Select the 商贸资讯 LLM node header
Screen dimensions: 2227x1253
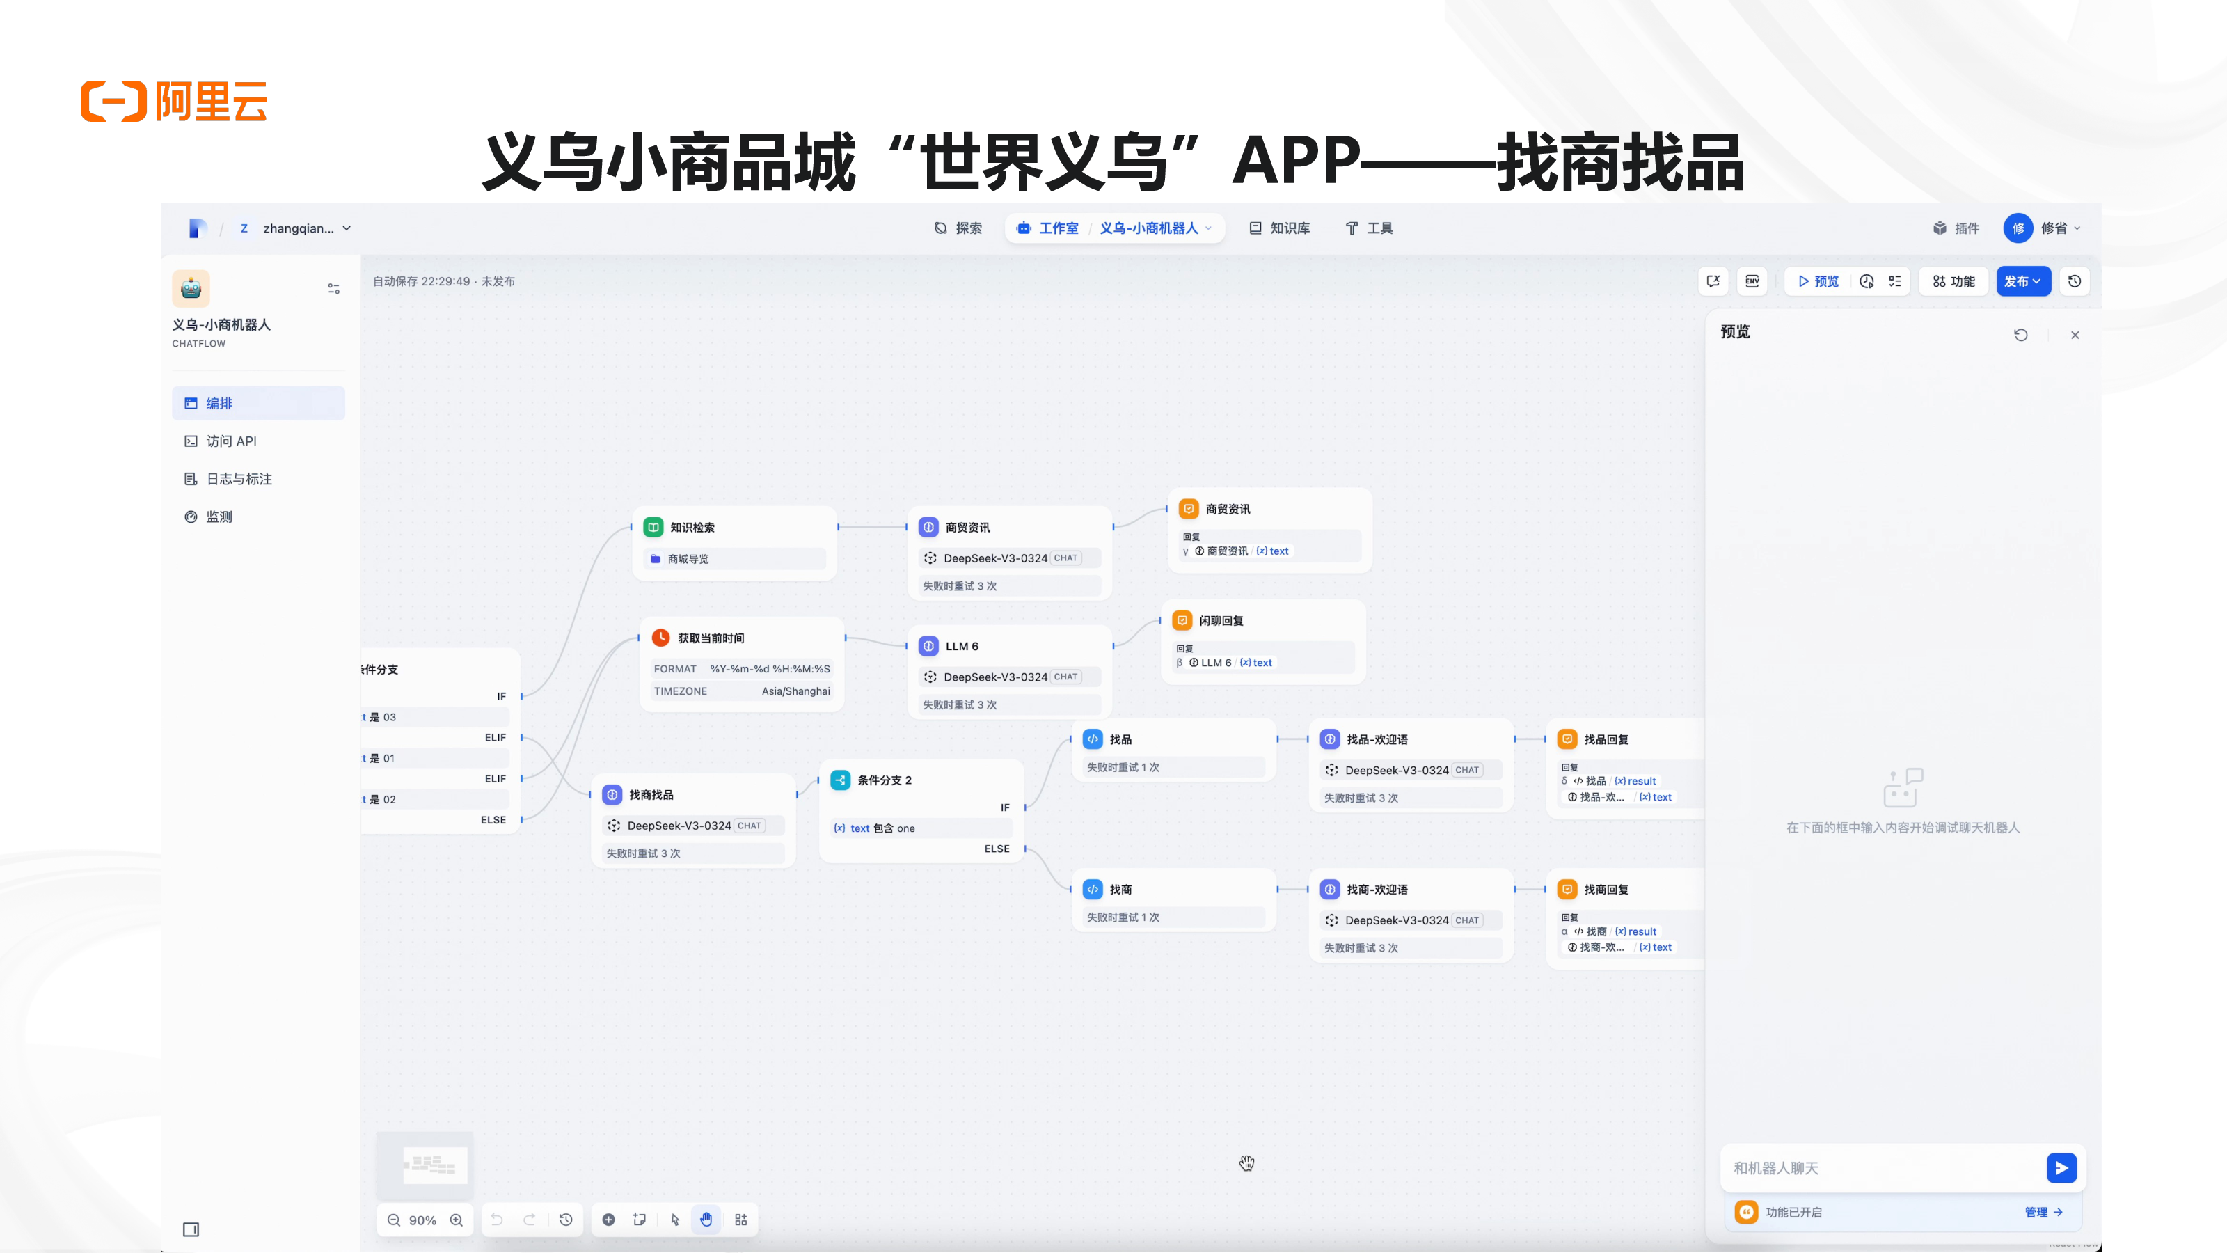1010,528
